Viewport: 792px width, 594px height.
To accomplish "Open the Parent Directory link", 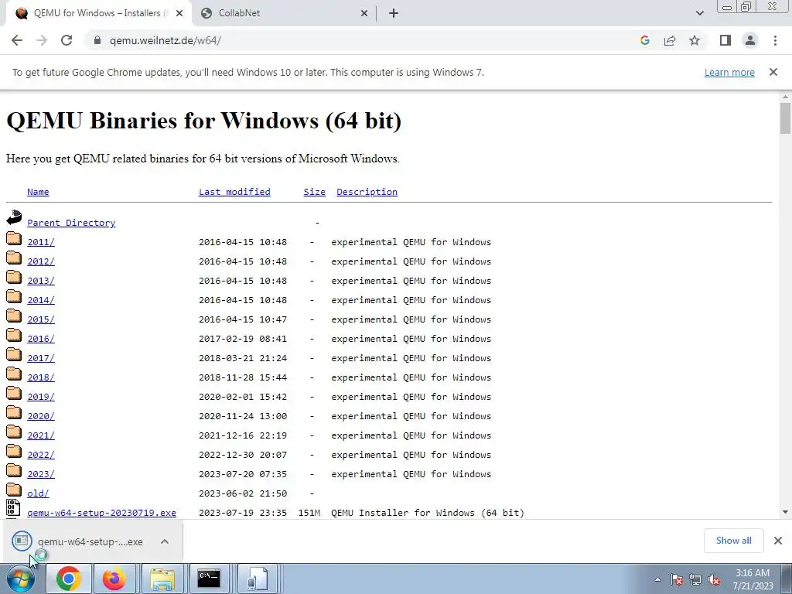I will click(71, 223).
